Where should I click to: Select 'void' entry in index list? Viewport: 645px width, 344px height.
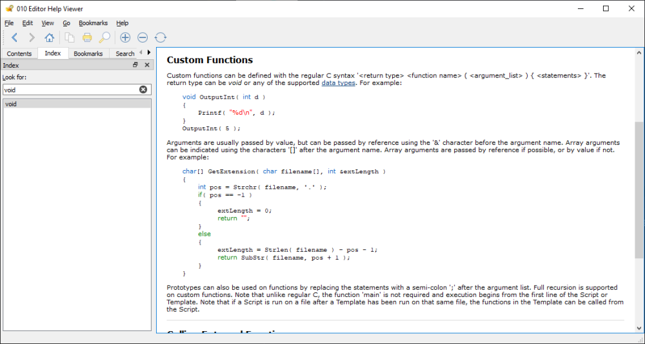pos(11,104)
